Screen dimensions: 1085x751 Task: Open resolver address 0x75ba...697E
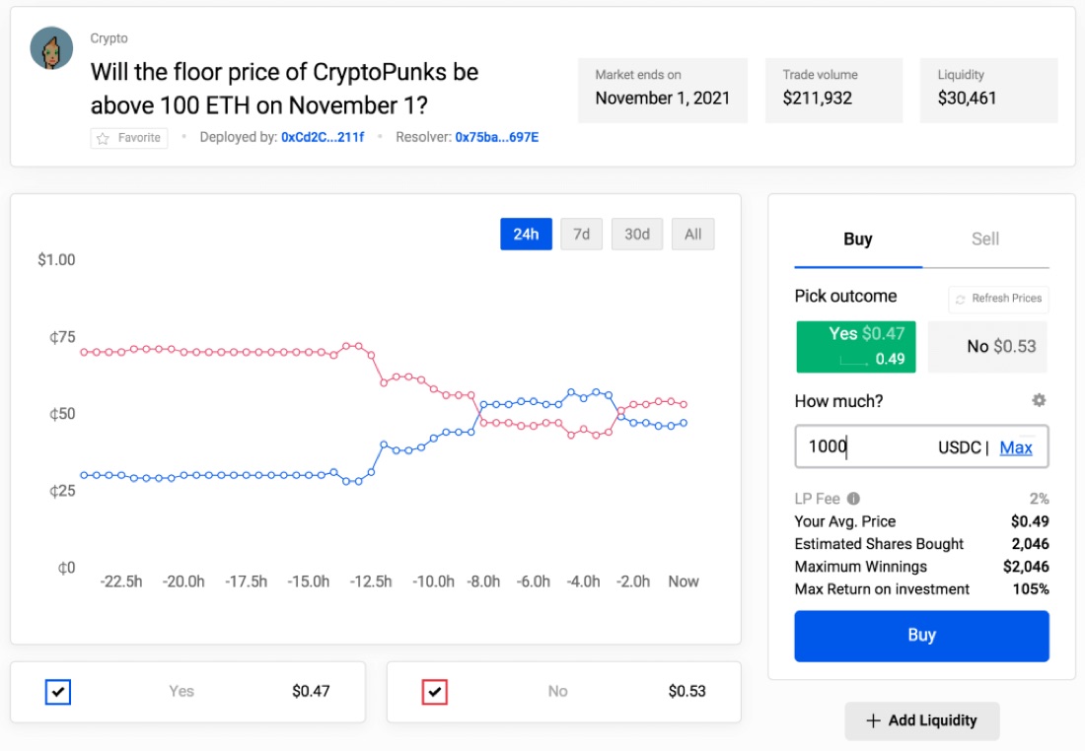pos(496,137)
